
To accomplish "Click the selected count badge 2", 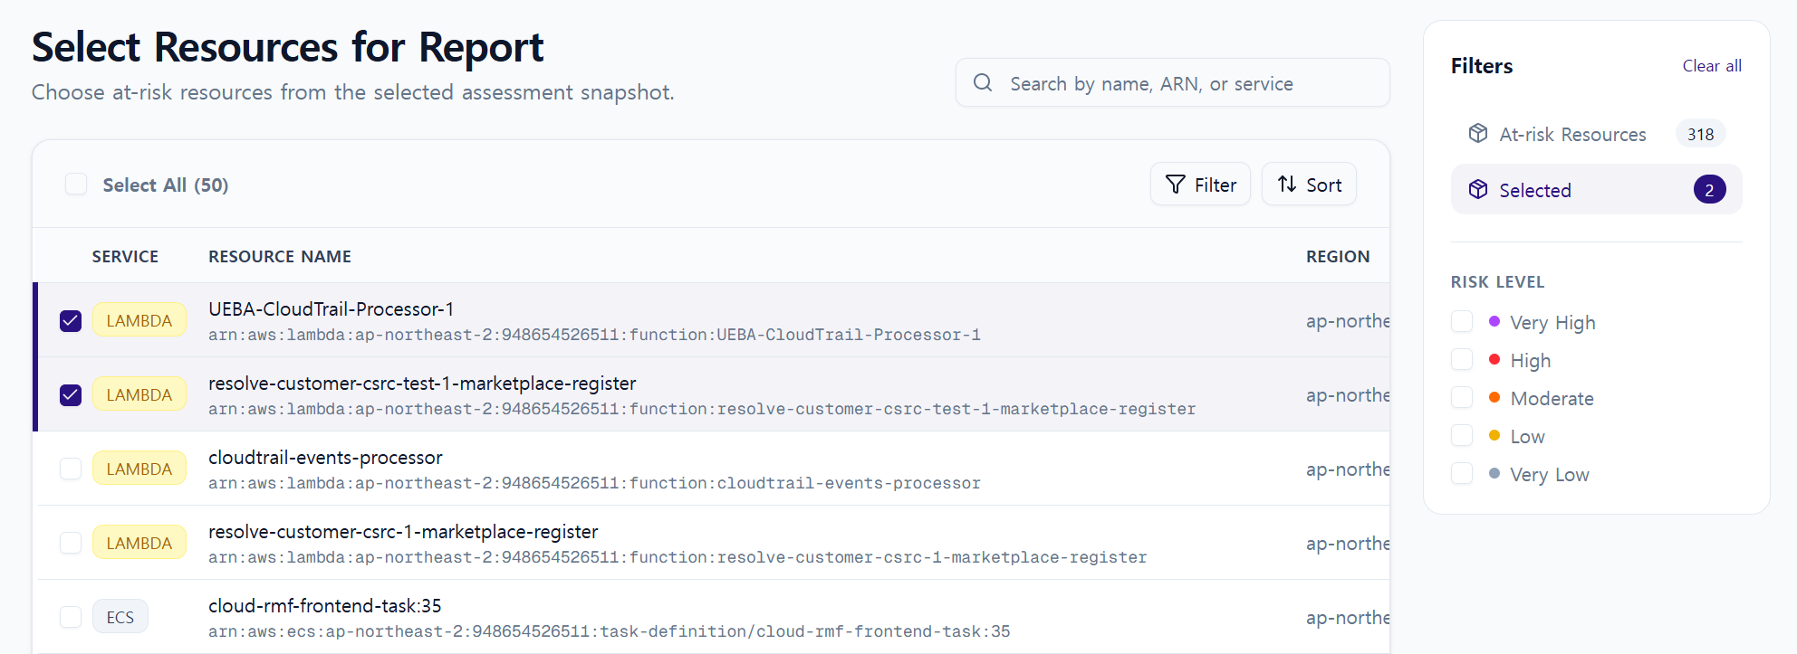I will pyautogui.click(x=1709, y=189).
